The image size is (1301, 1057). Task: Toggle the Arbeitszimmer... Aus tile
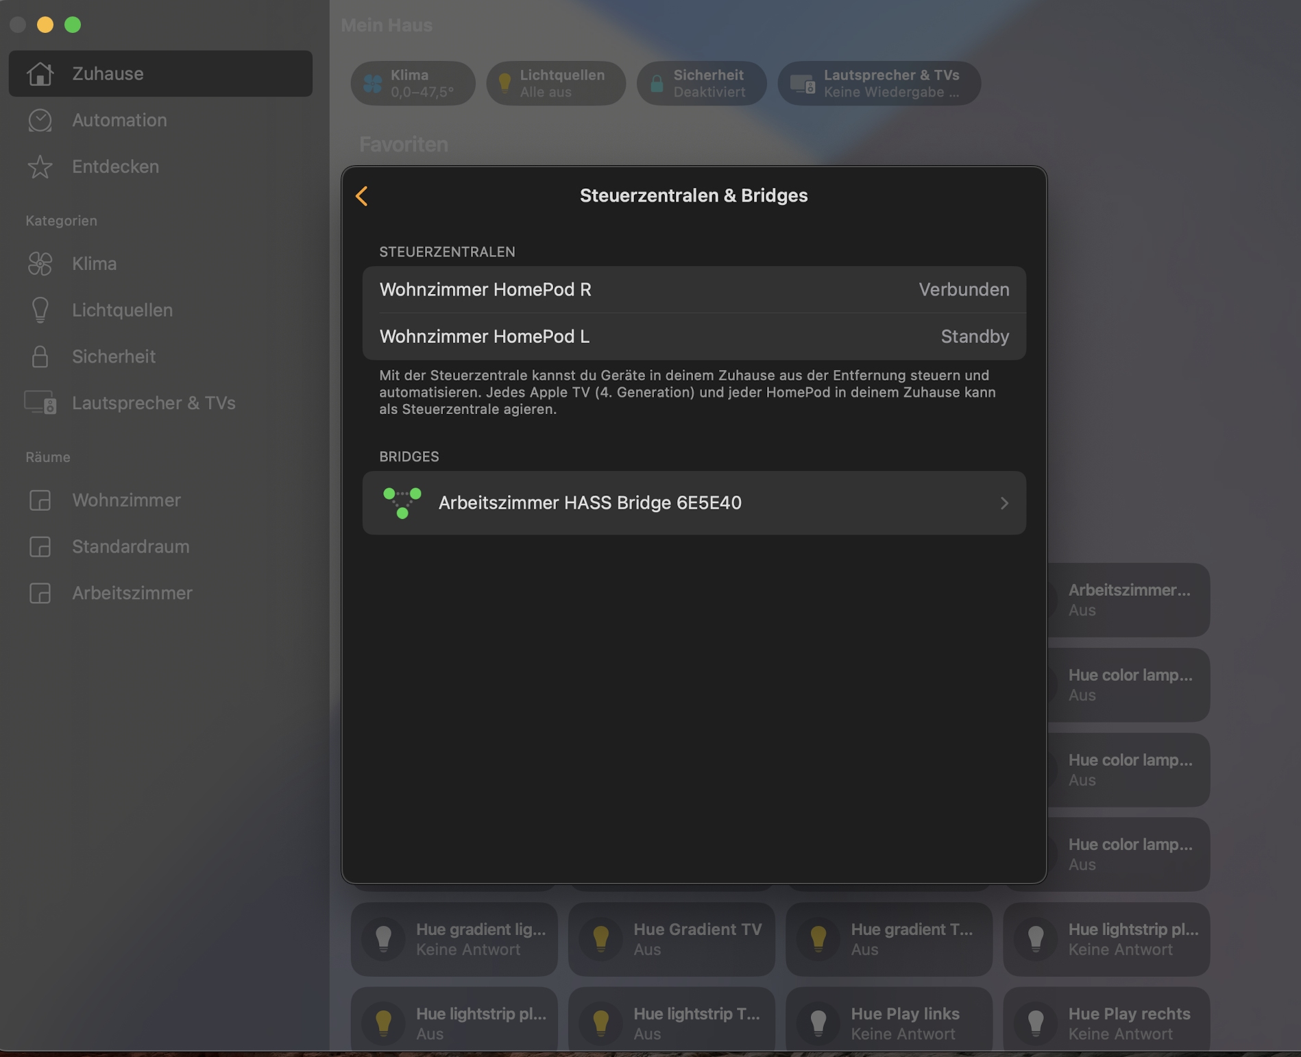click(1128, 600)
